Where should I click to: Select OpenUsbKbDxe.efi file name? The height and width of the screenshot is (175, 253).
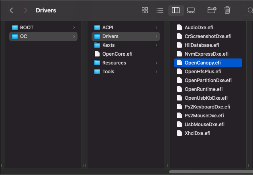pos(206,98)
